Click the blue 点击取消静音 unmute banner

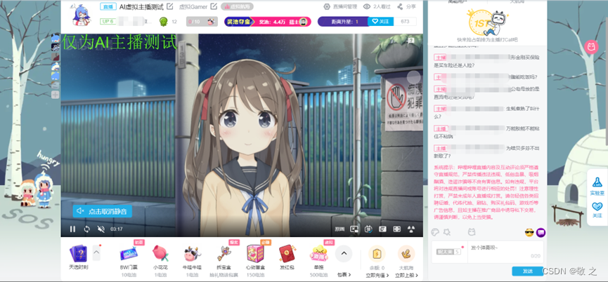103,211
